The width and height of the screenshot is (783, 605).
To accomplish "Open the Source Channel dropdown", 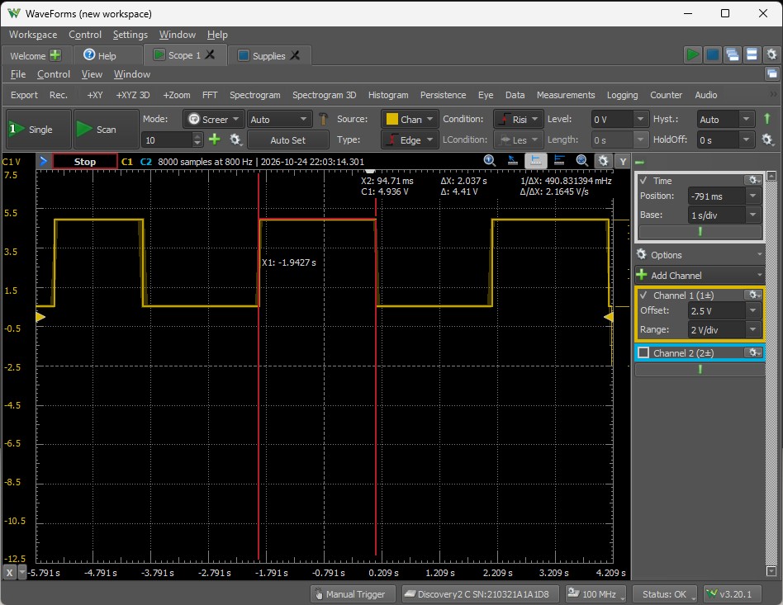I will [410, 120].
